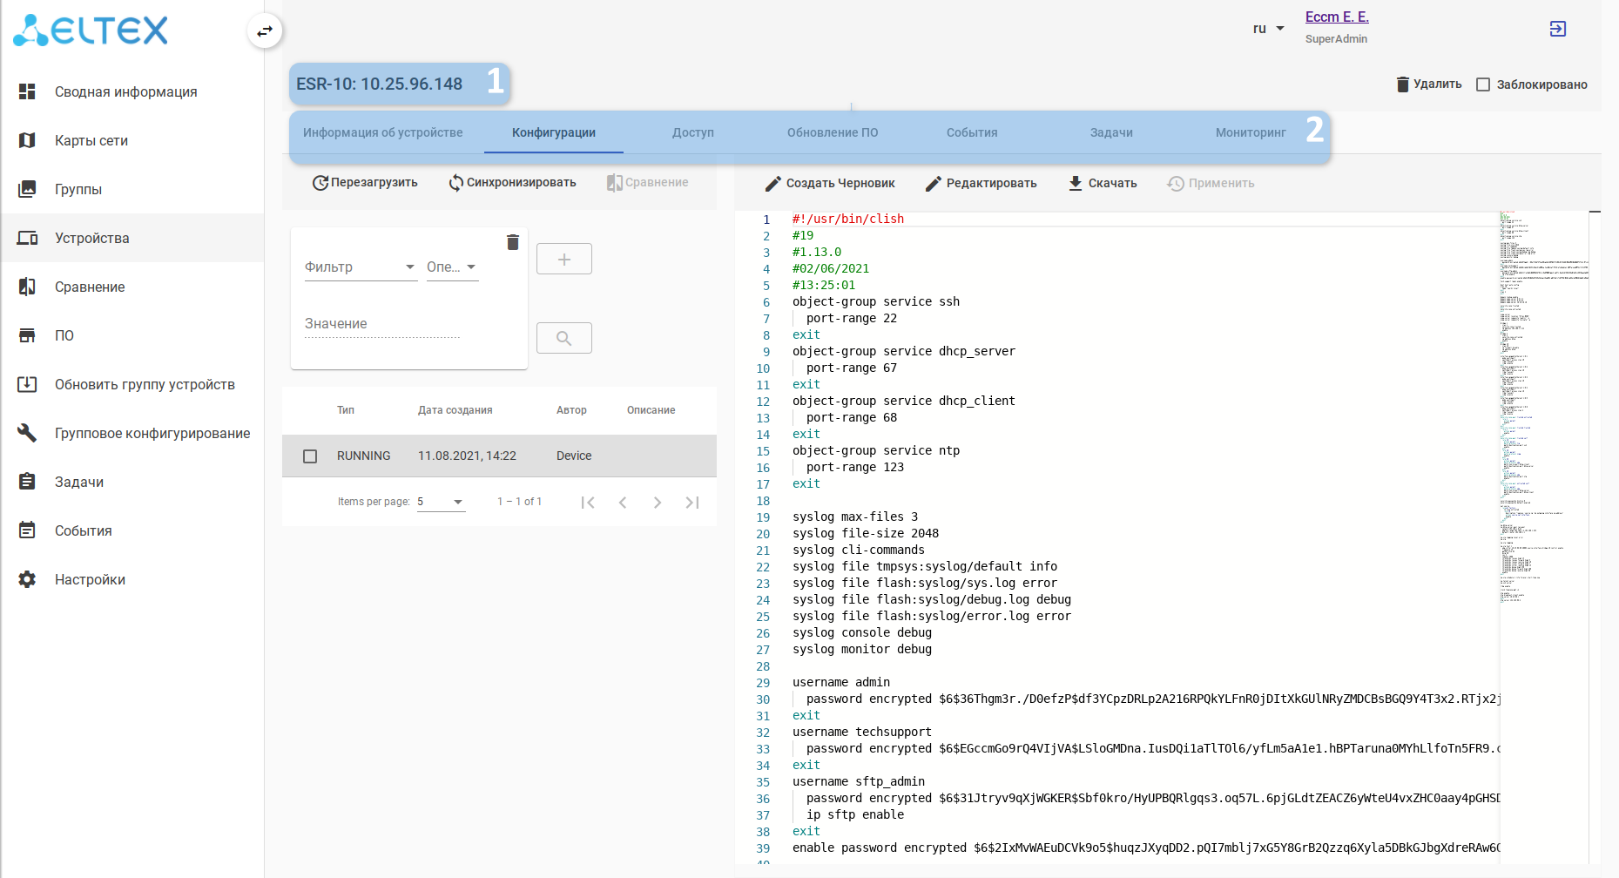Viewport: 1619px width, 878px height.
Task: Click the code minimap scroll area
Action: pos(1542,436)
